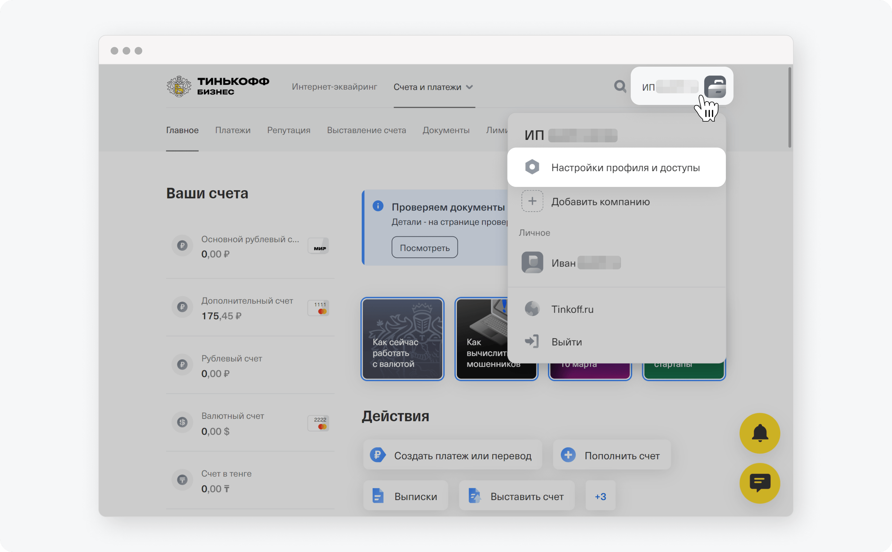The width and height of the screenshot is (892, 552).
Task: Click the Tinkoff.ru globe icon
Action: coord(533,309)
